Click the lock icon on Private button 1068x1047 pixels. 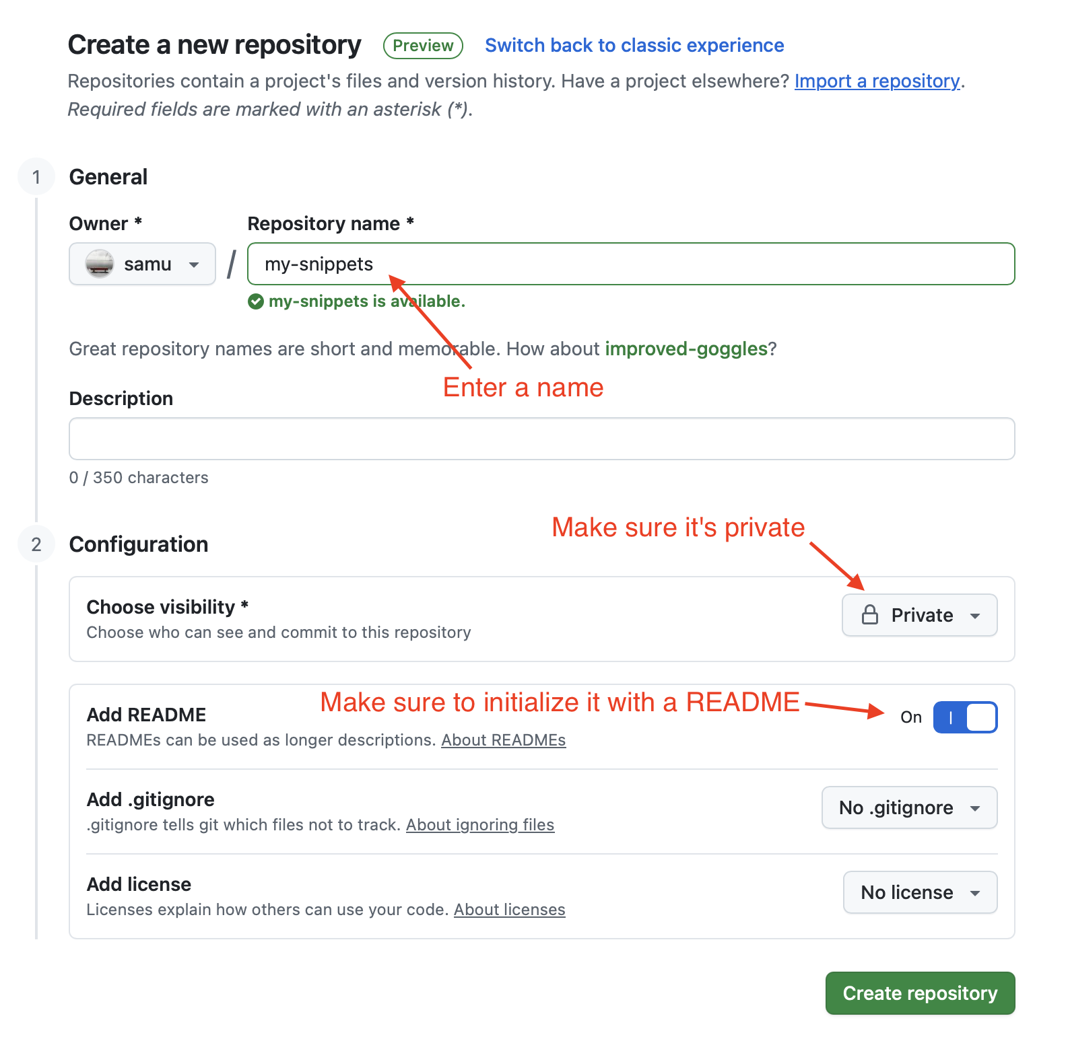870,615
